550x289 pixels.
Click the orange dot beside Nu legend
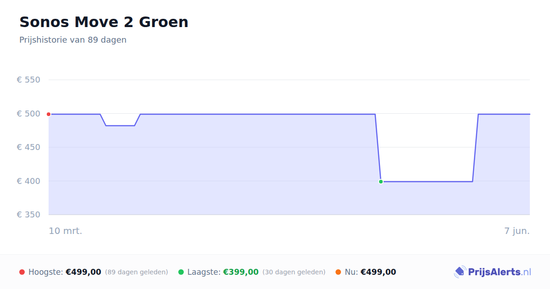(x=338, y=272)
